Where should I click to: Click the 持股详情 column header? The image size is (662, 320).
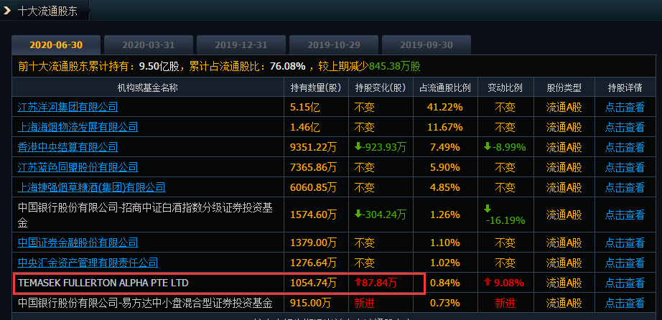tap(625, 88)
